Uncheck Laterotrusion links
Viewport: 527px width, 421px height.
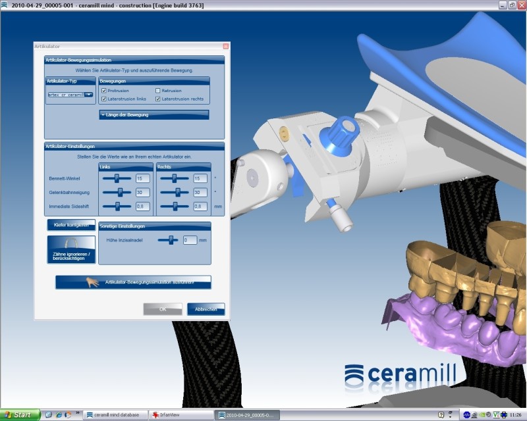click(104, 99)
